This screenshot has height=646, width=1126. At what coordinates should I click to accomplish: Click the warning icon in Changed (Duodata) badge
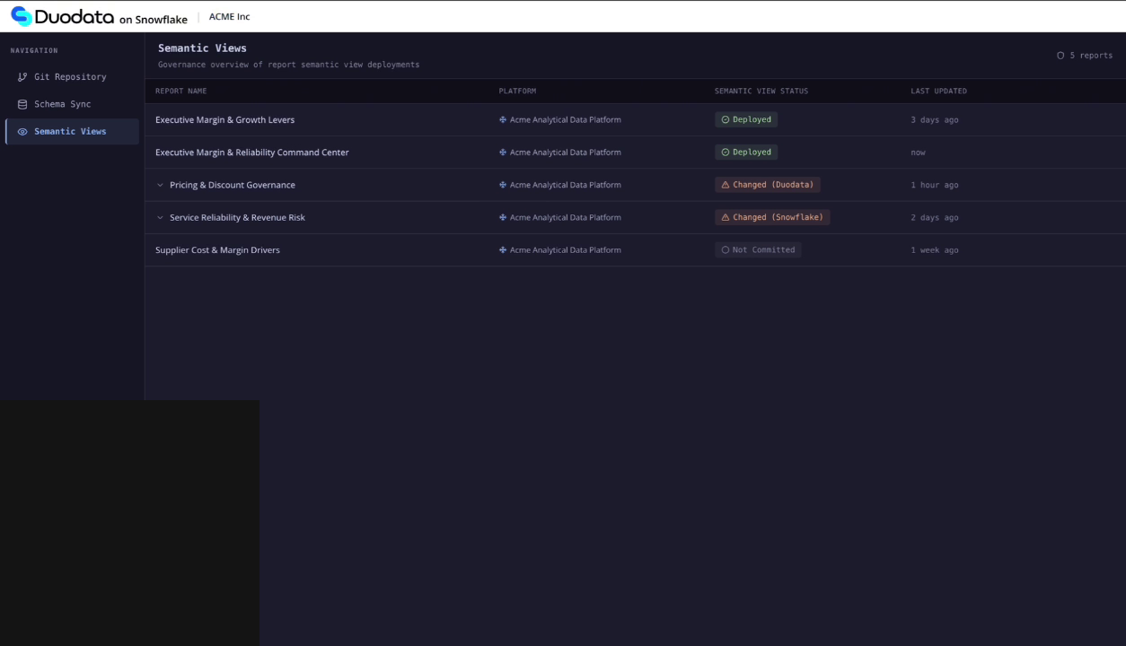coord(724,184)
